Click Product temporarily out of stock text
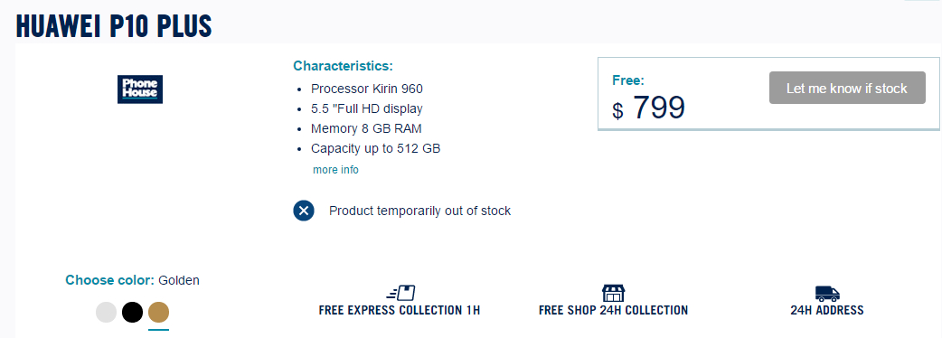 coord(420,211)
